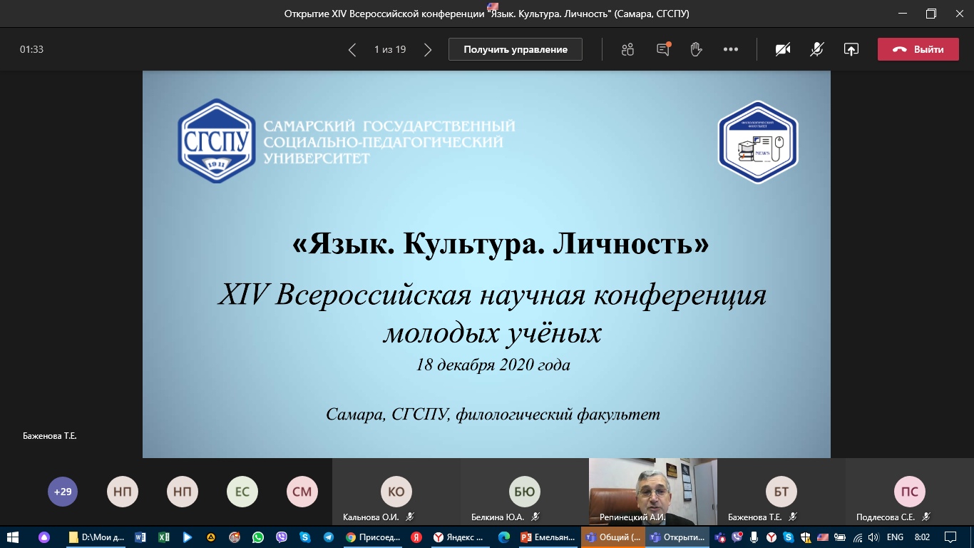Image resolution: width=974 pixels, height=548 pixels.
Task: Click the СМ participant avatar
Action: 302,492
